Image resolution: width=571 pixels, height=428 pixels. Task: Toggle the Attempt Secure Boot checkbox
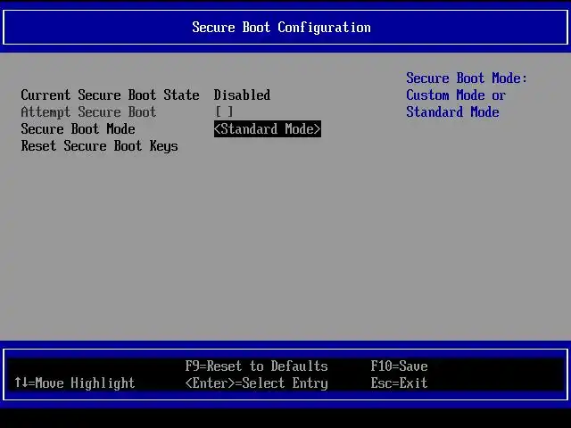(224, 111)
